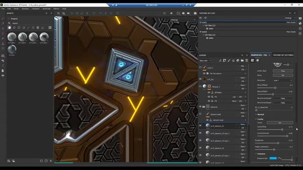The height and width of the screenshot is (170, 303).
Task: Filter assets by brushes icon
Action: tap(28, 27)
